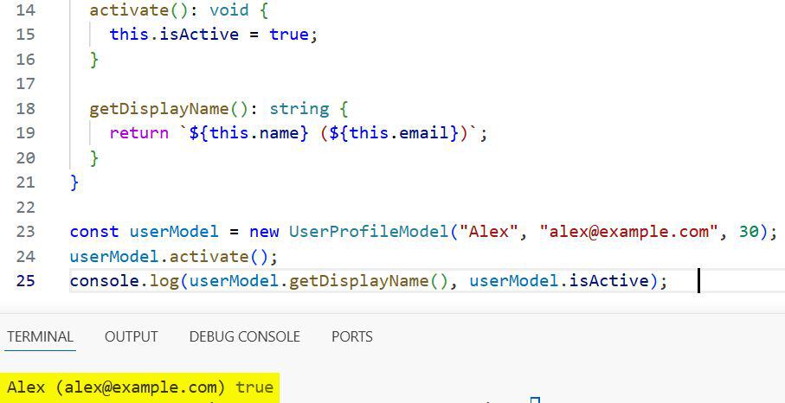
Task: Open the OUTPUT tab
Action: coord(132,336)
